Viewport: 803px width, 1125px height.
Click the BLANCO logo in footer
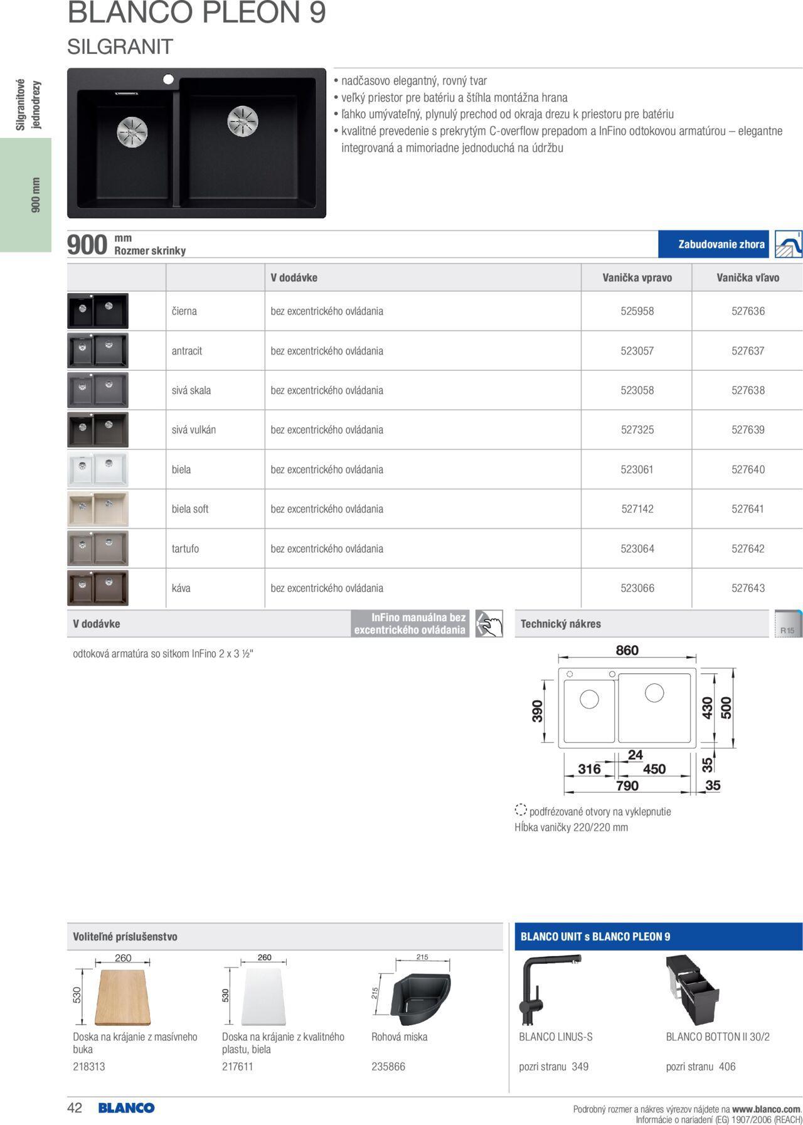[126, 1108]
